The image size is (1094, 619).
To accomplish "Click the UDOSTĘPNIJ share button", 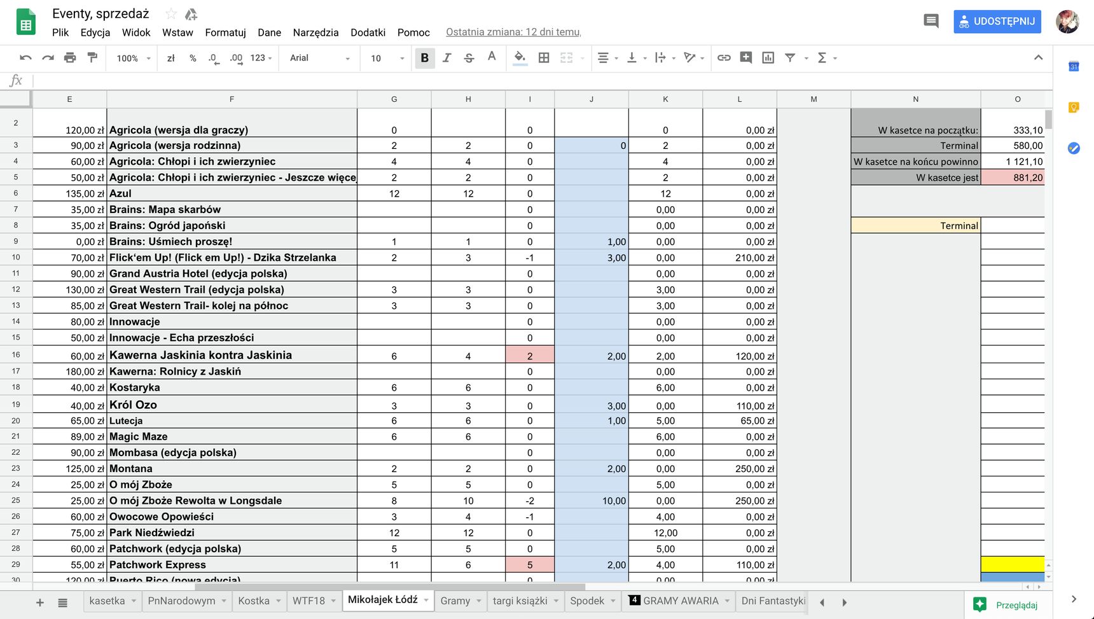I will [997, 21].
